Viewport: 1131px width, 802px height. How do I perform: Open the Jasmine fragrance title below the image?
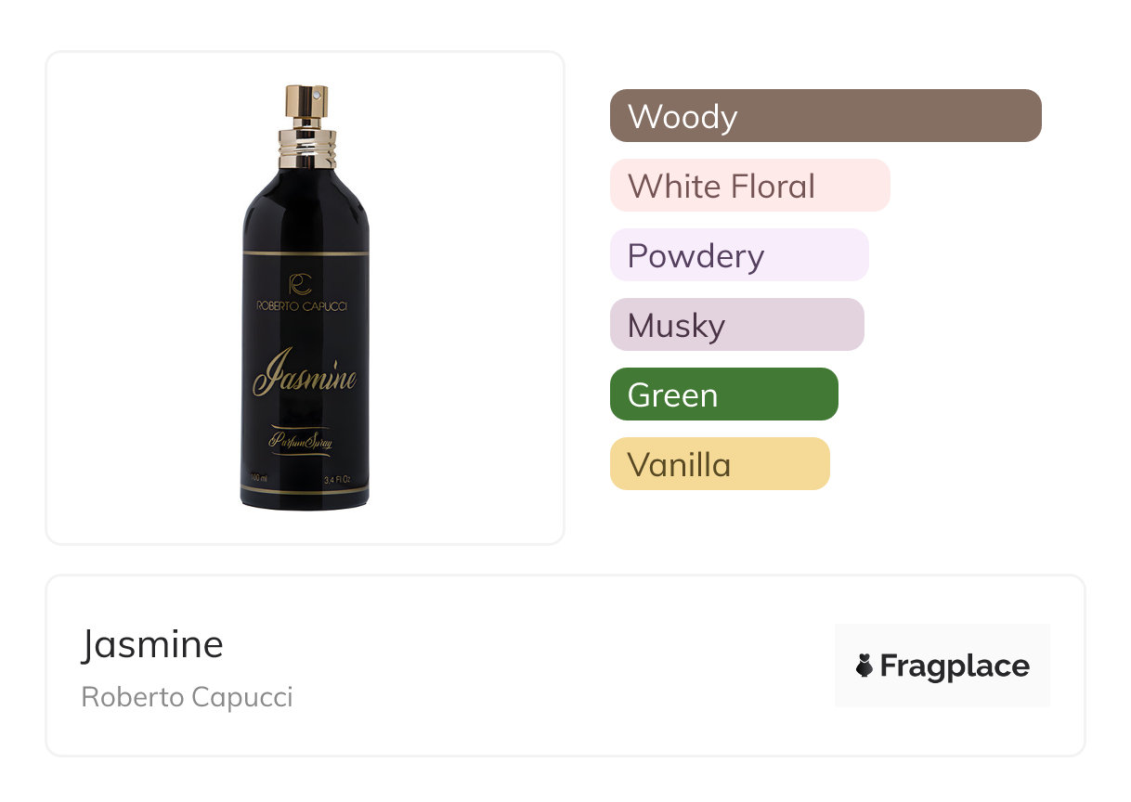click(x=152, y=644)
